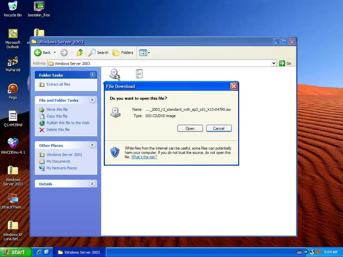Select the notepad text file in folder

[139, 74]
